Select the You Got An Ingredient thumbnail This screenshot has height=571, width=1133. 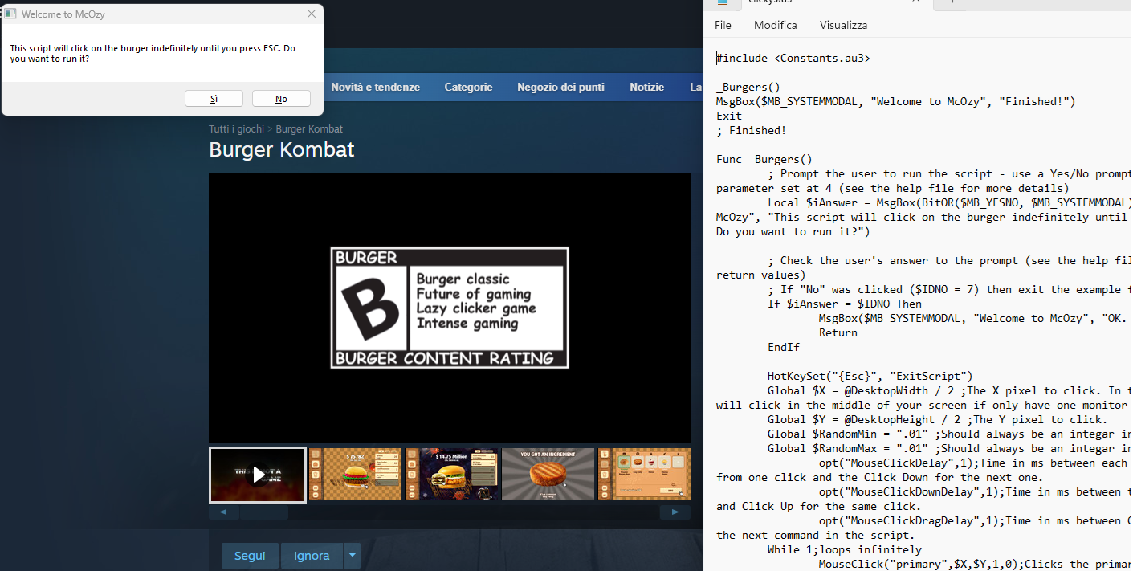click(x=548, y=475)
